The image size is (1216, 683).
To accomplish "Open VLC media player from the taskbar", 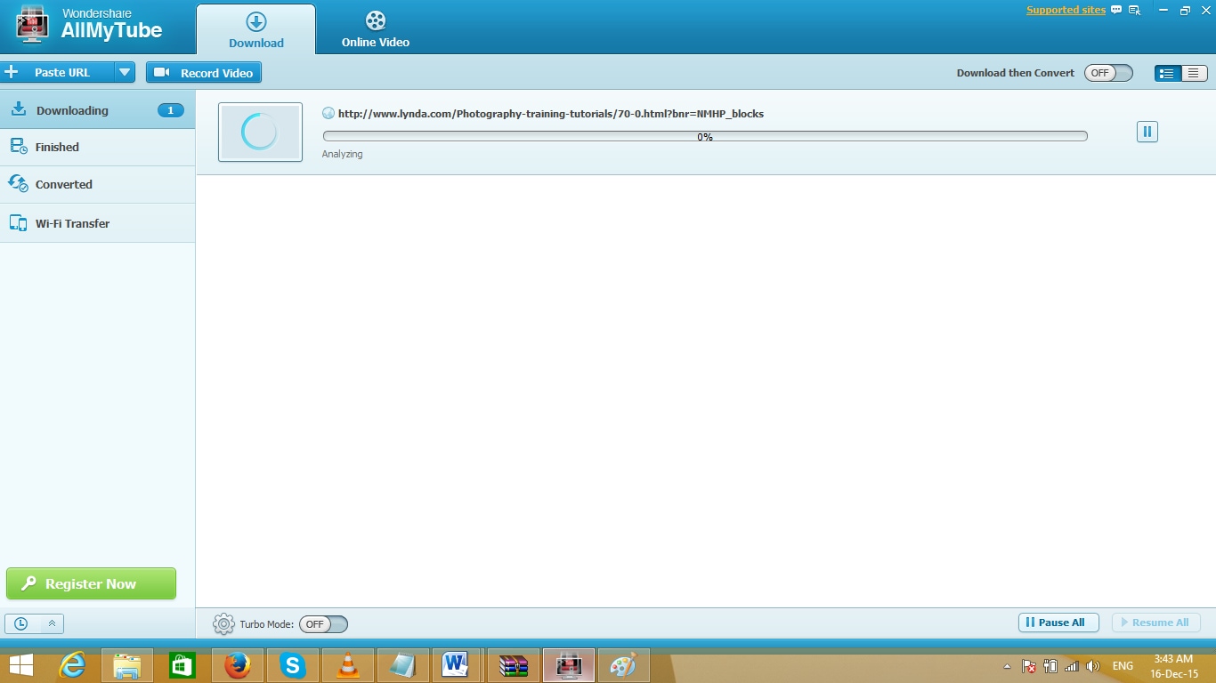I will click(x=348, y=664).
